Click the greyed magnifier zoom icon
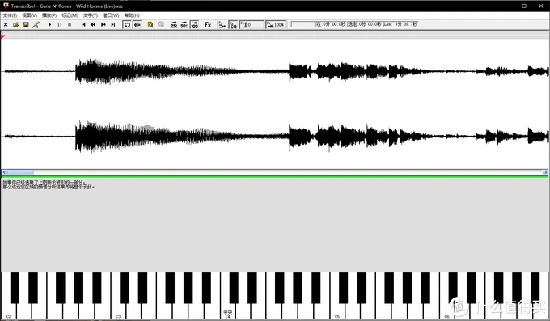The width and height of the screenshot is (550, 321). [x=161, y=24]
